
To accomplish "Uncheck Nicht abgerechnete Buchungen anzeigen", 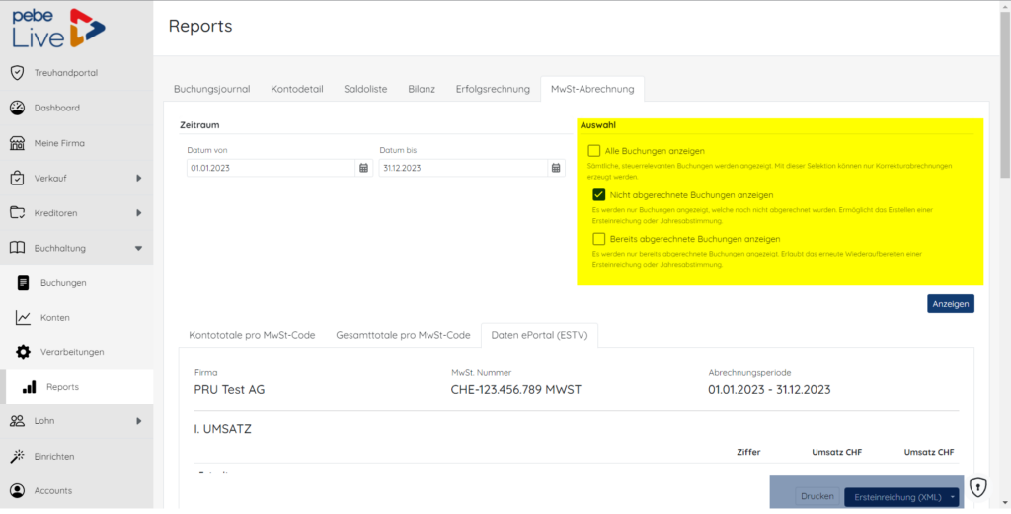I will [x=599, y=194].
